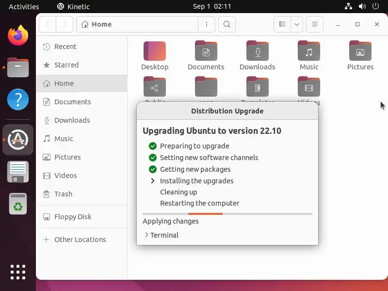
Task: Click 'Upgrading Ubuntu to version 22.10' heading
Action: (212, 130)
